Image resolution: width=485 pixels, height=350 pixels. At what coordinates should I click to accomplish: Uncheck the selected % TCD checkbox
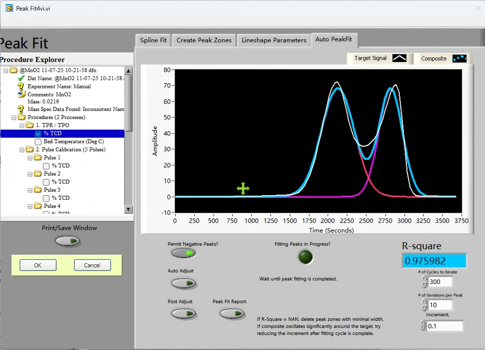[38, 134]
